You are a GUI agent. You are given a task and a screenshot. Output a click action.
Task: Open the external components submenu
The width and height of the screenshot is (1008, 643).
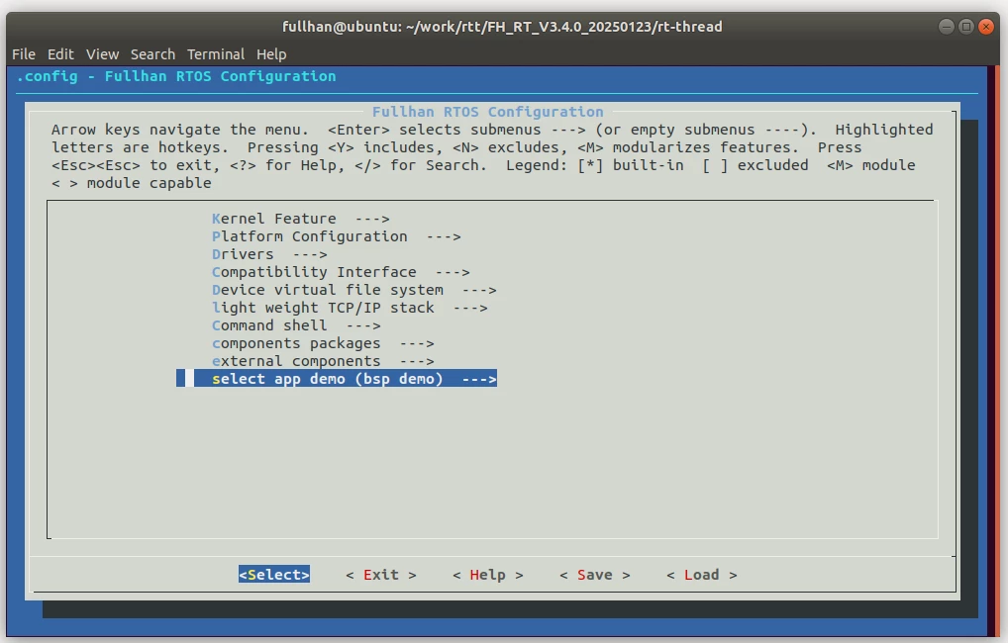(323, 362)
